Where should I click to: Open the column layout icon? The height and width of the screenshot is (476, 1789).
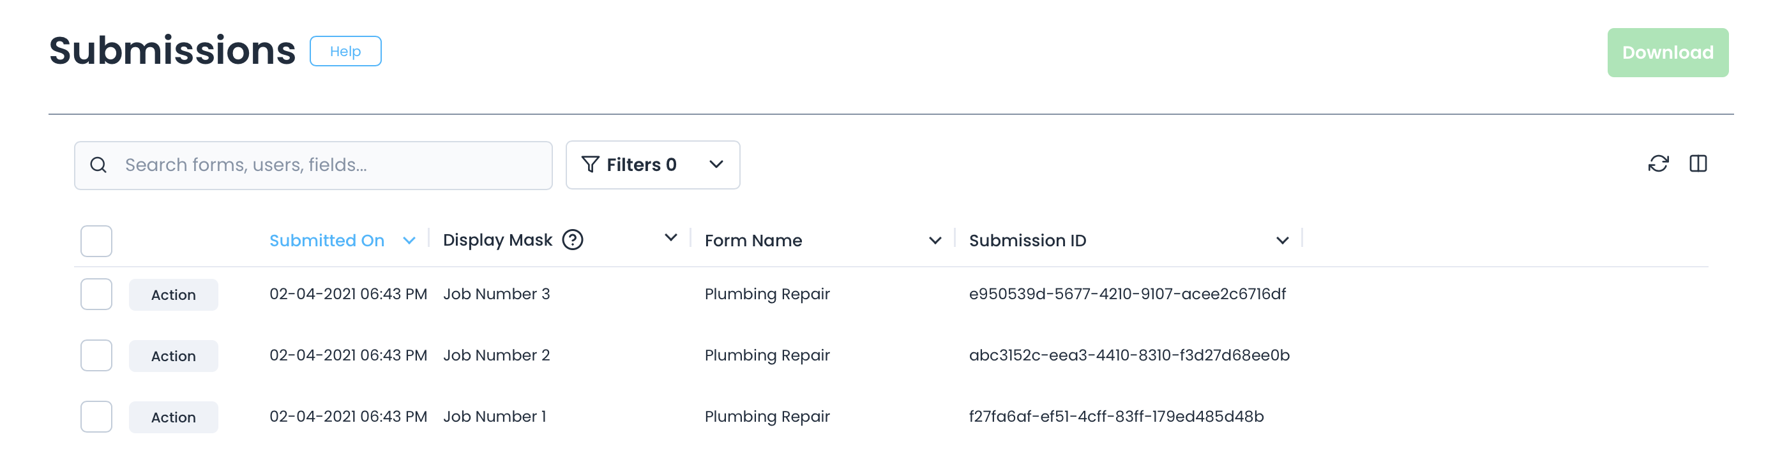[x=1697, y=164]
